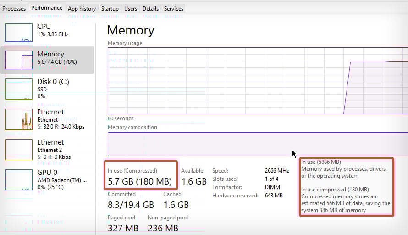Click the In use compressed (180 MB) tooltip line
The height and width of the screenshot is (235, 408).
click(335, 190)
